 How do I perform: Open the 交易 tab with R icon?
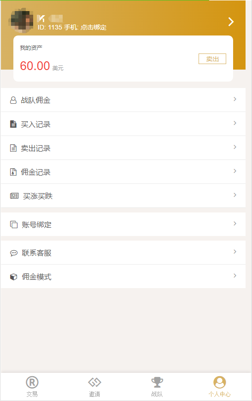(x=32, y=386)
